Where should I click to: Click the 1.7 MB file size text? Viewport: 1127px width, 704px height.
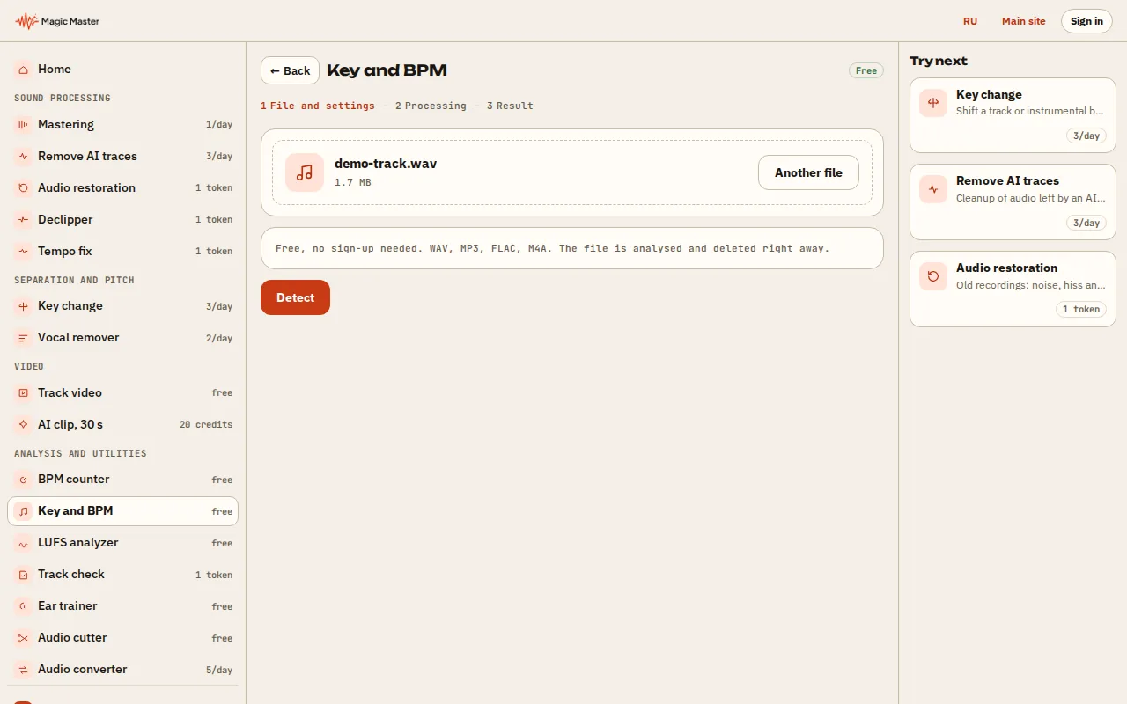pyautogui.click(x=352, y=183)
